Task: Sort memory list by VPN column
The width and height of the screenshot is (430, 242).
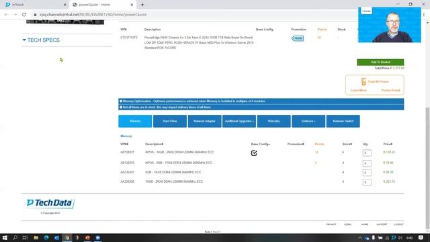Action: pyautogui.click(x=124, y=144)
